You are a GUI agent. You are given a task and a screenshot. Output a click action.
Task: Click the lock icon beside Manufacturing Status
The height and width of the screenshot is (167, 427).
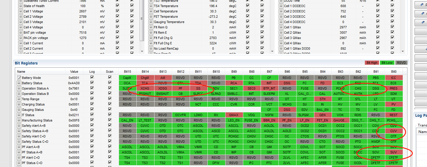[x=19, y=120]
